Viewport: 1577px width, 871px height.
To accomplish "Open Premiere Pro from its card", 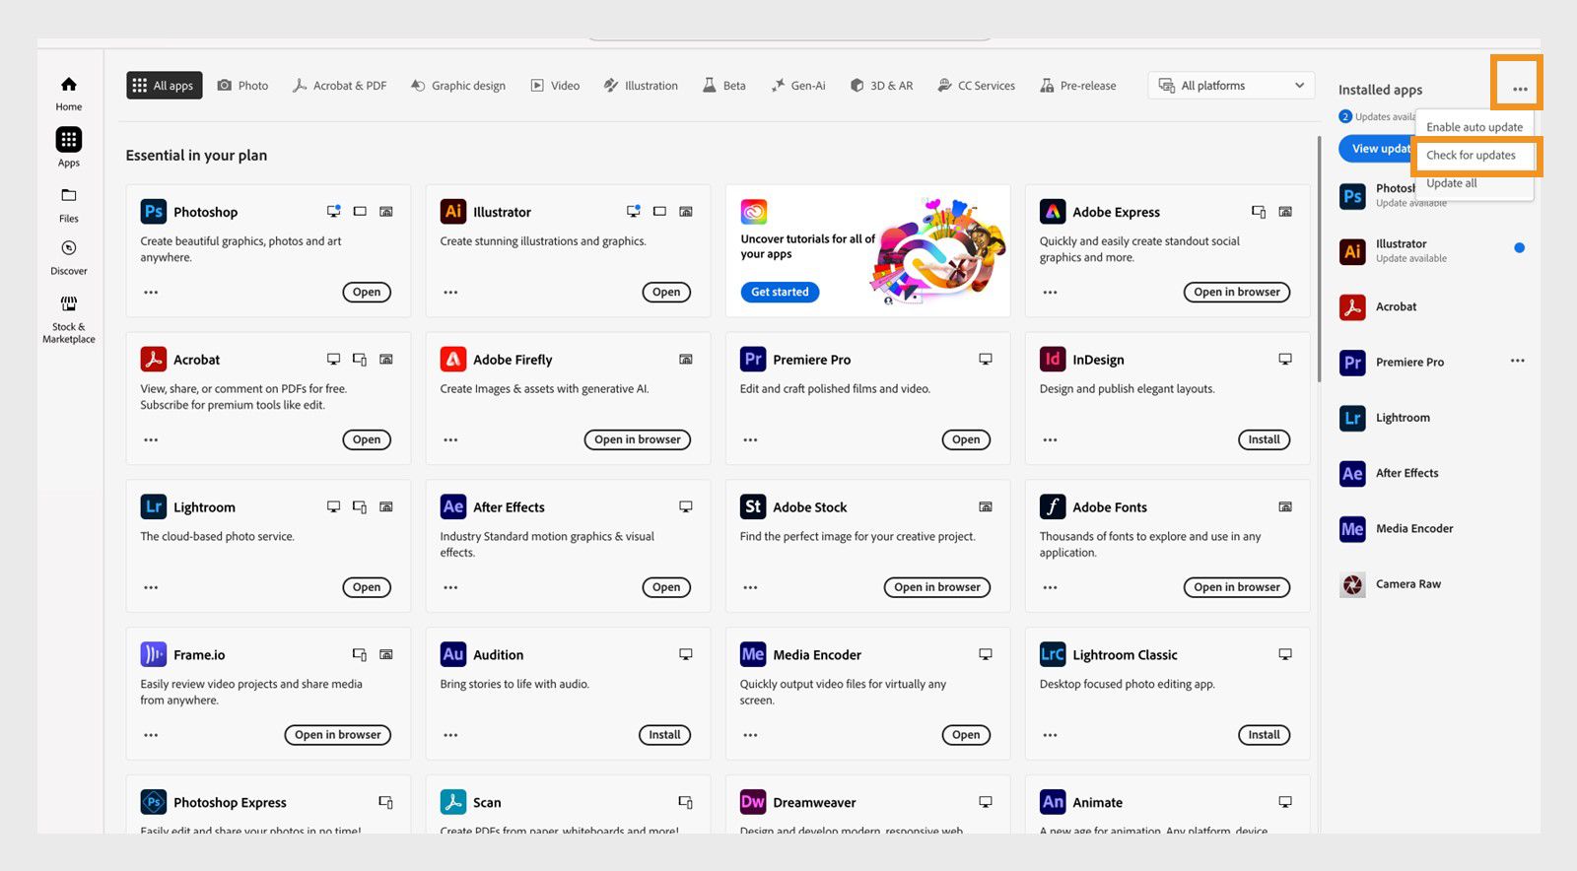I will (966, 440).
